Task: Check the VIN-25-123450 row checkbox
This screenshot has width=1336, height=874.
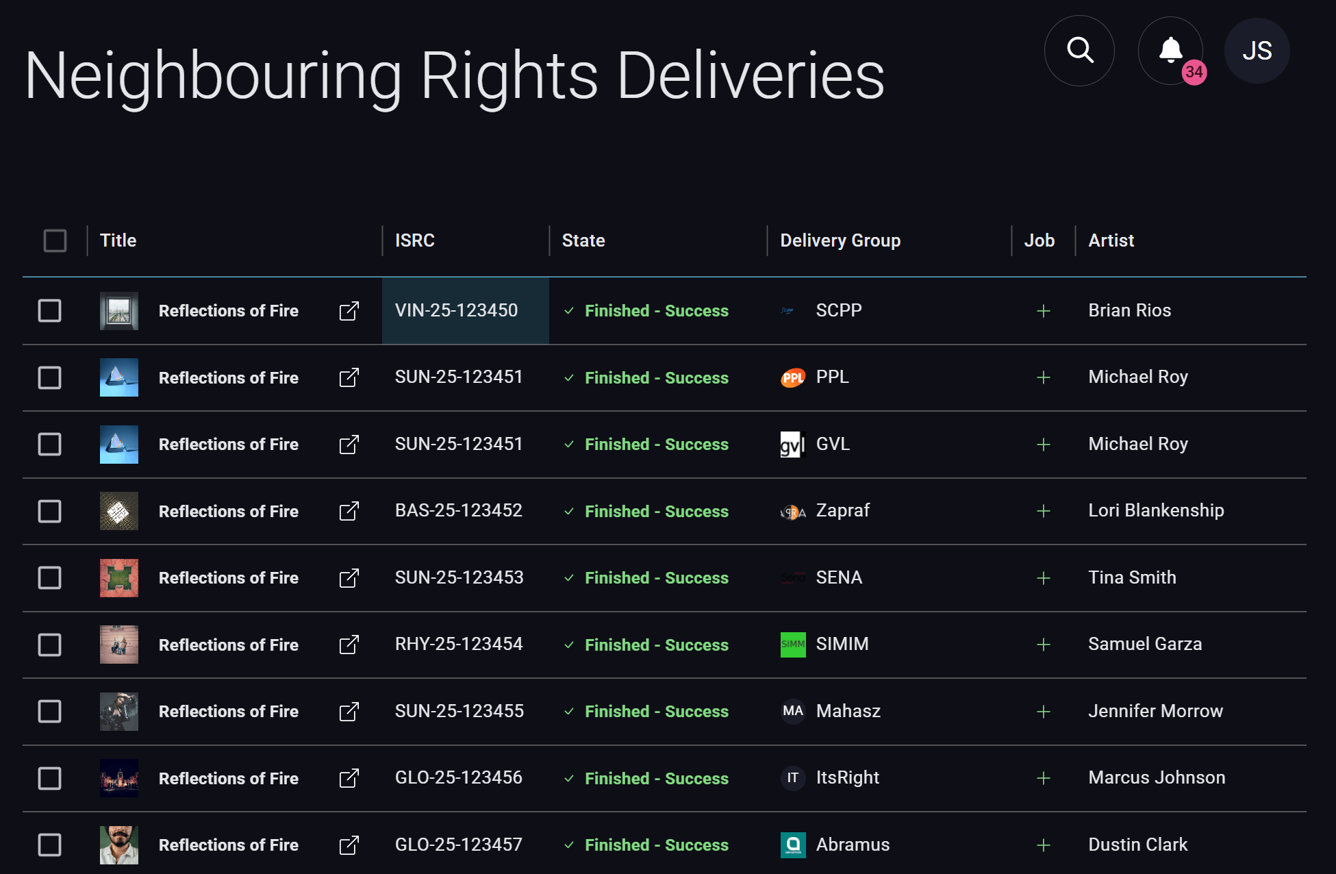Action: click(49, 311)
